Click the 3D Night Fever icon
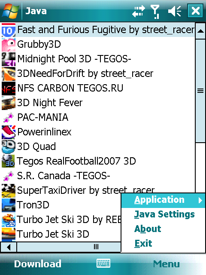Image resolution: width=206 pixels, height=275 pixels. click(x=9, y=103)
